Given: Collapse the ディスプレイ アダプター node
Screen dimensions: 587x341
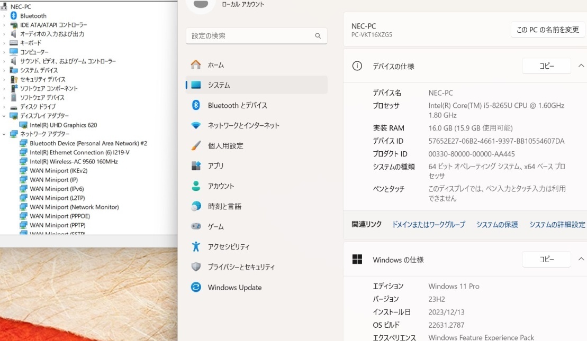Looking at the screenshot, I should click(x=4, y=116).
